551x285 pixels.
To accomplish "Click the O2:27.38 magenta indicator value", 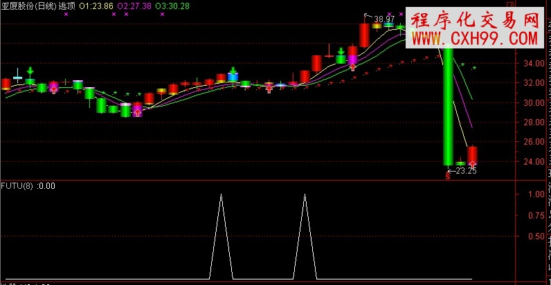I will (x=135, y=6).
